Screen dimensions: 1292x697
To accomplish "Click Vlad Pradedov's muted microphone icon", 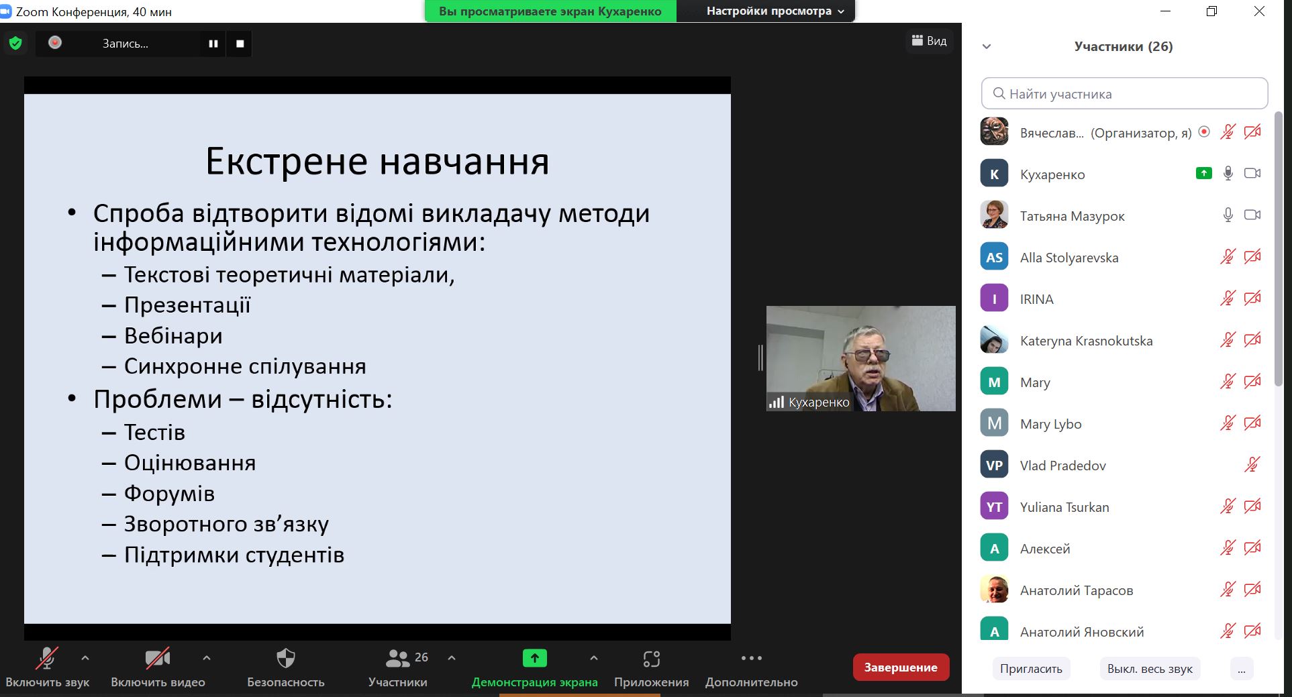I will point(1252,464).
